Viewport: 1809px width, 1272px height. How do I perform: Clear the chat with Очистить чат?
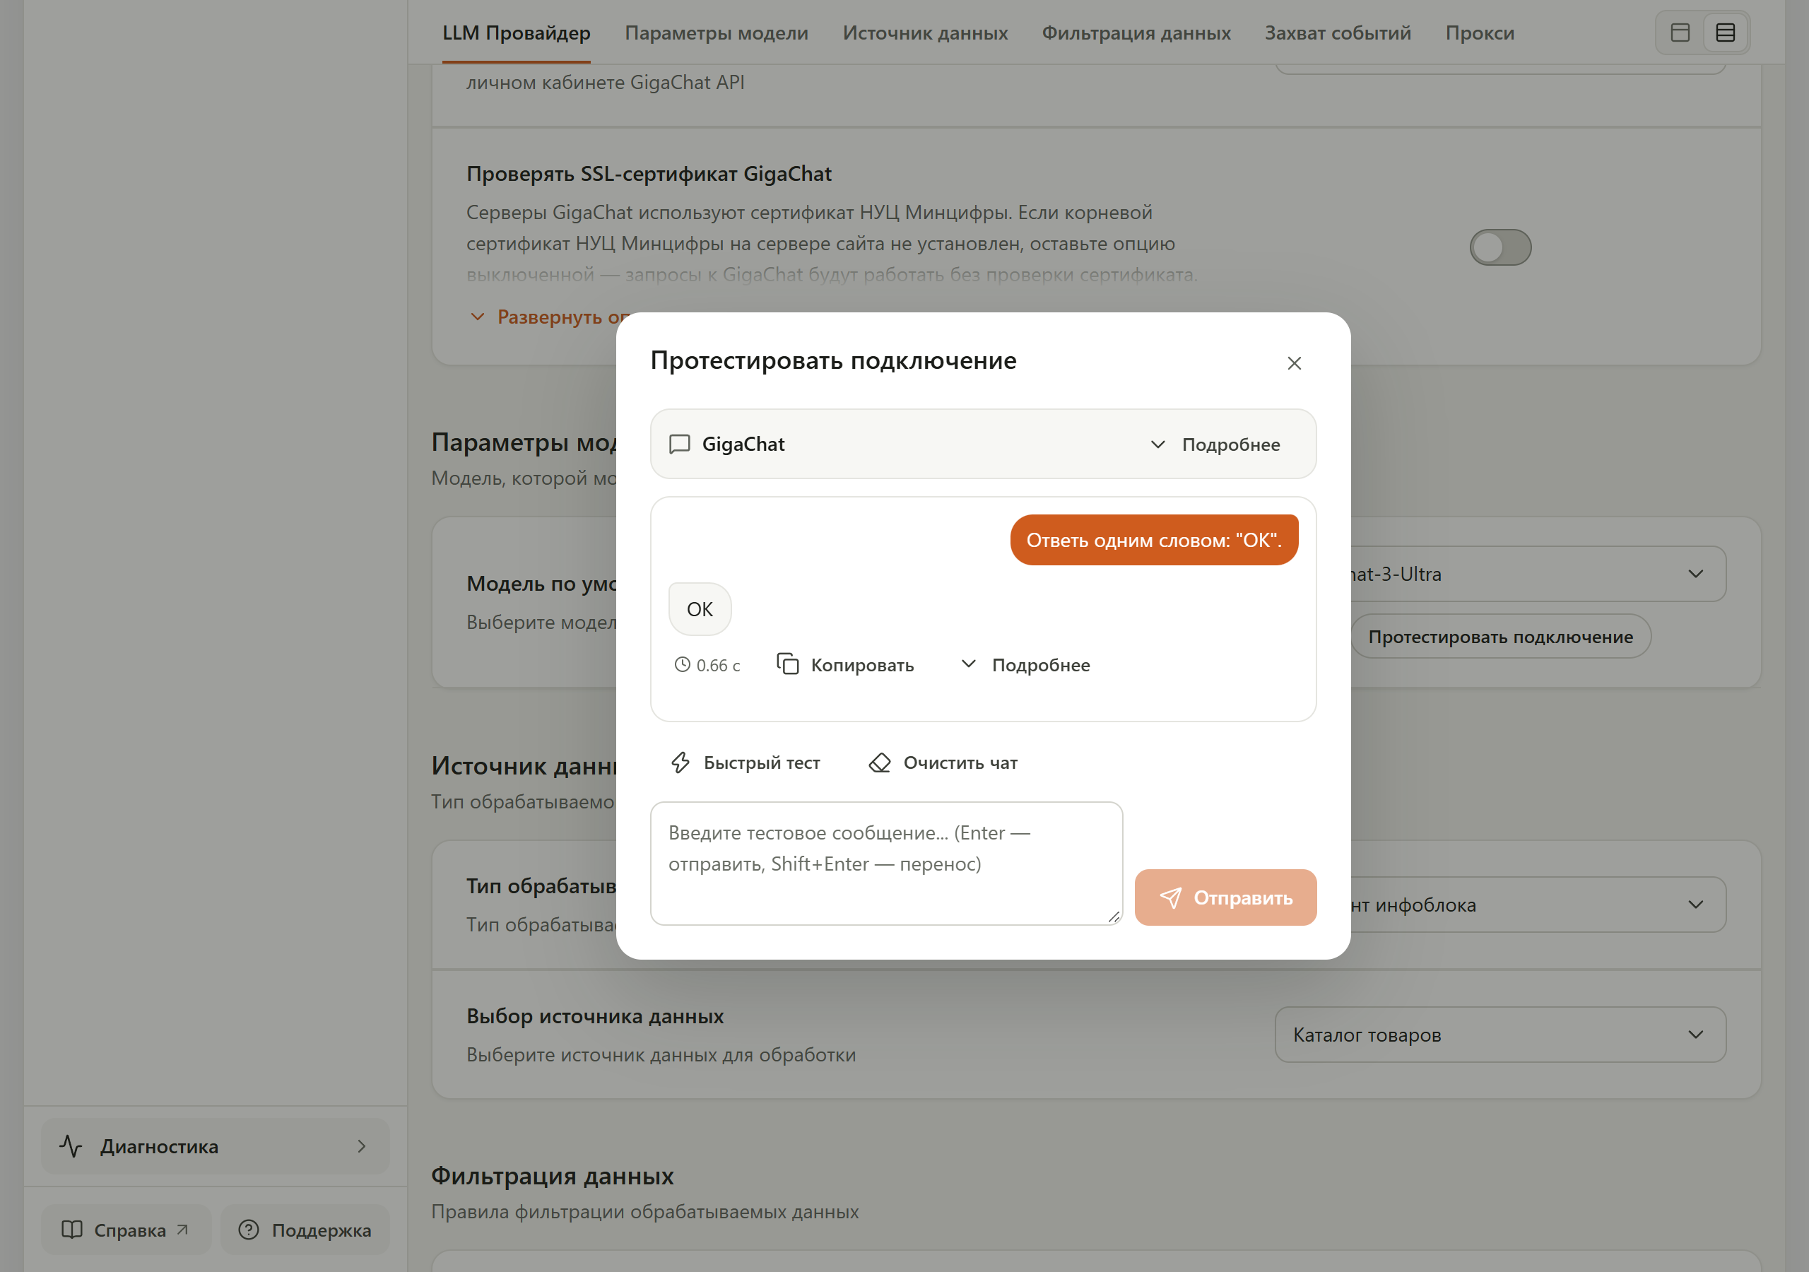click(943, 762)
